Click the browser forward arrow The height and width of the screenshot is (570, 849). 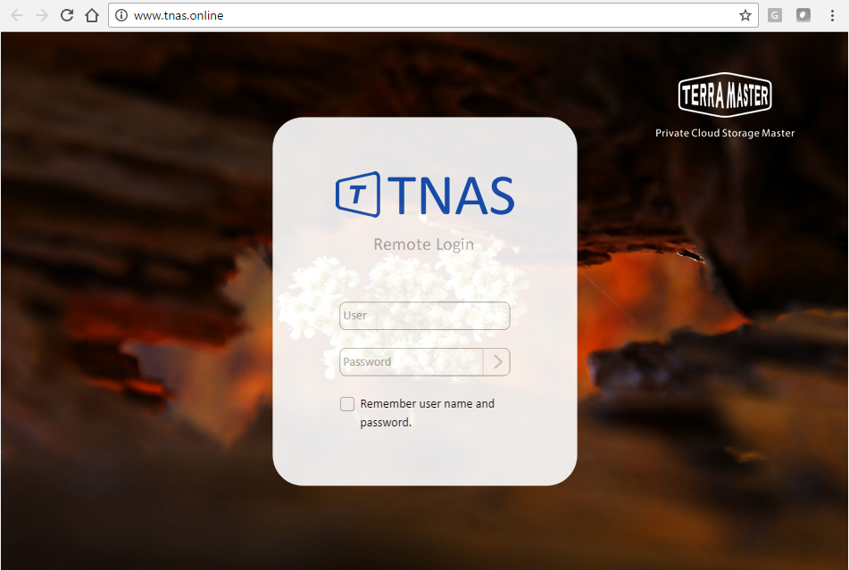[x=42, y=15]
